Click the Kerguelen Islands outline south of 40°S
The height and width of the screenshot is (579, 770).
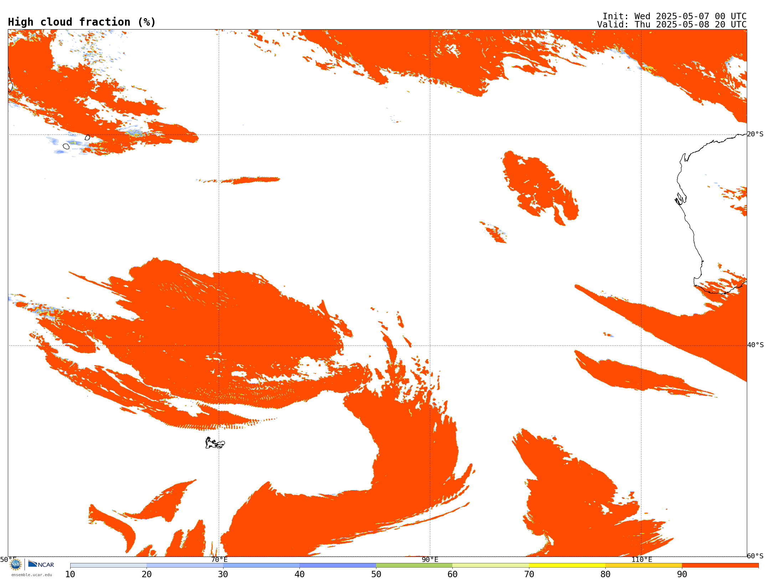(x=215, y=443)
